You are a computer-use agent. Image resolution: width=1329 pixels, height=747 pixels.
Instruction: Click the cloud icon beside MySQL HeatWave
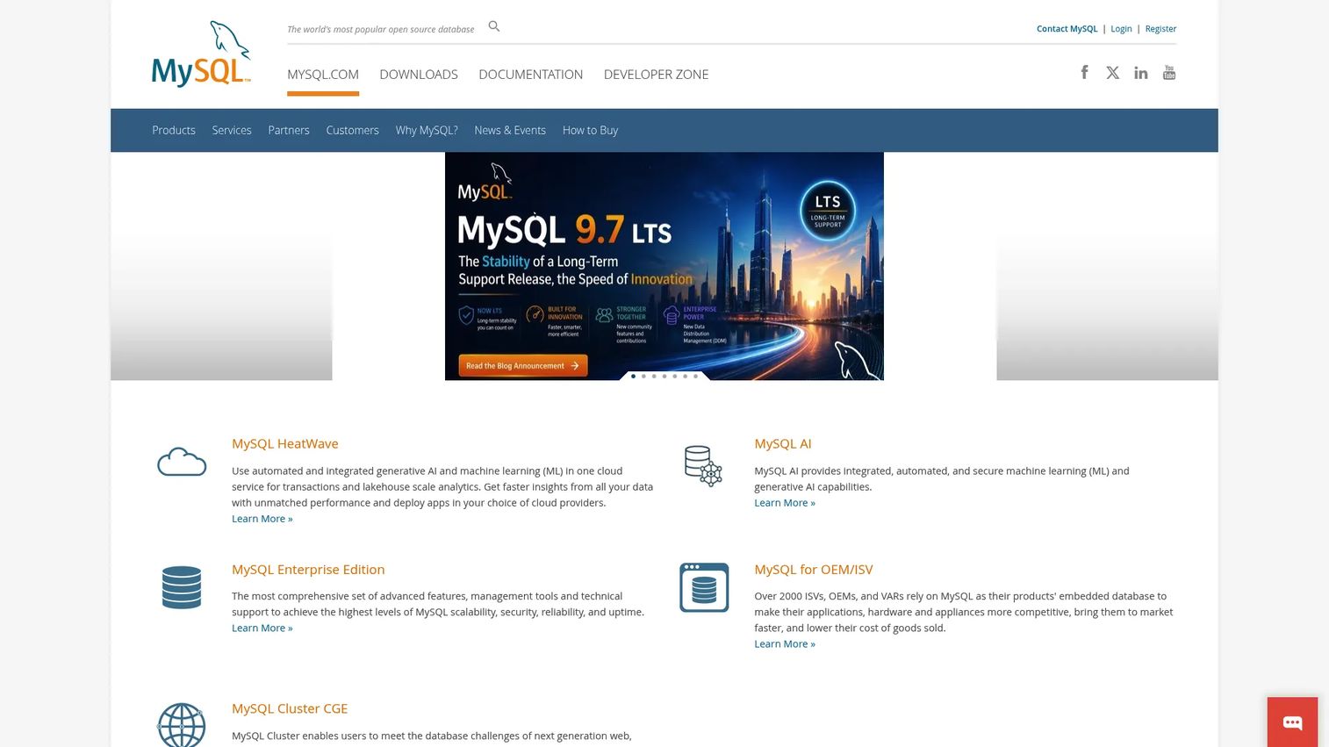tap(182, 462)
